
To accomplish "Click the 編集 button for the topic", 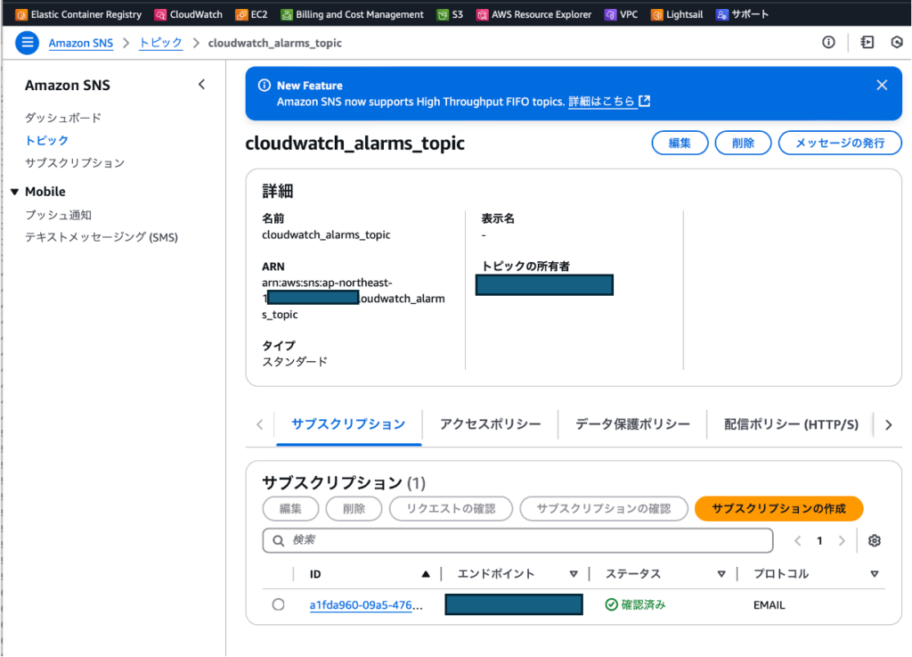I will (x=680, y=144).
